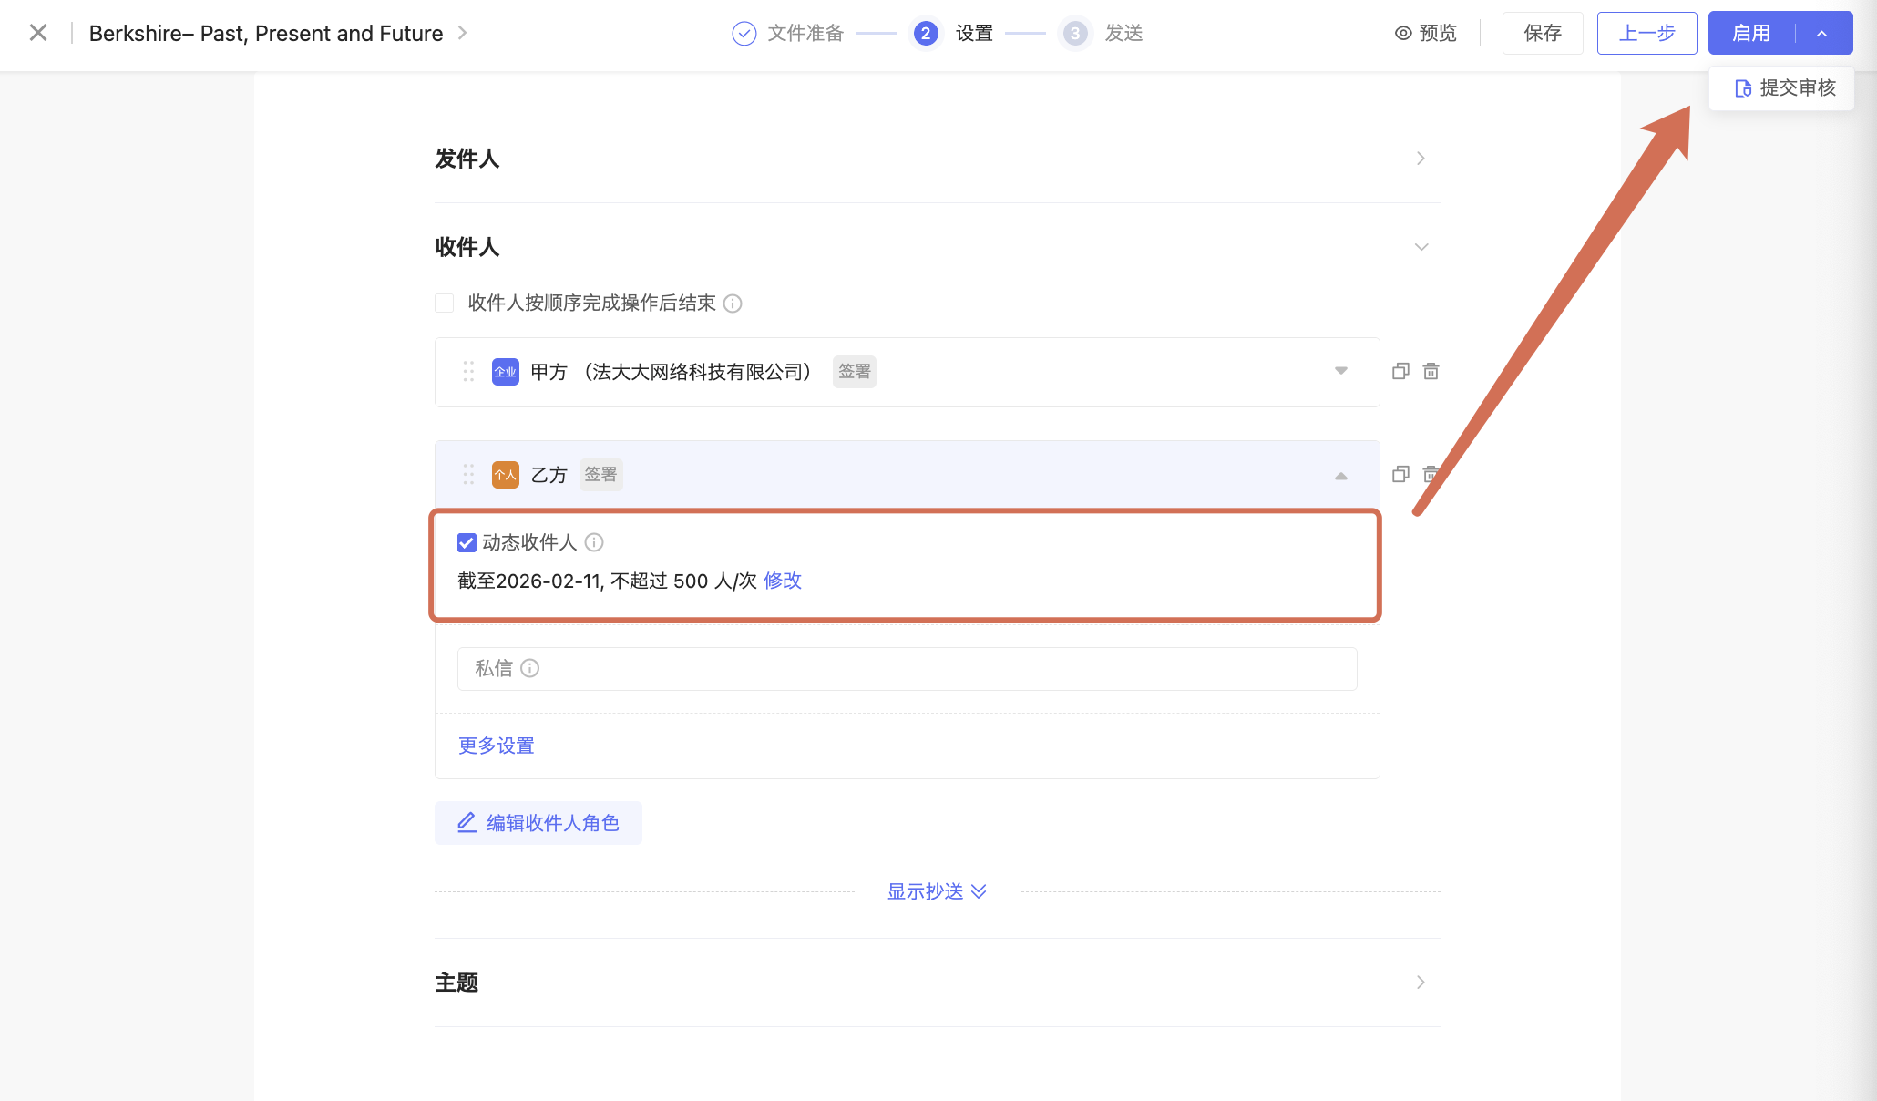This screenshot has height=1101, width=1877.
Task: Toggle the arrow next to 启用 button
Action: [1821, 34]
